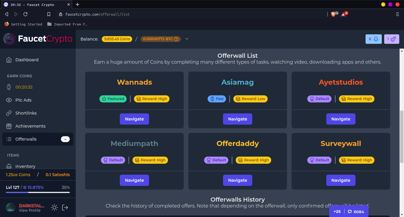This screenshot has height=217, width=404.
Task: Open the browser hamburger menu icon
Action: [397, 14]
